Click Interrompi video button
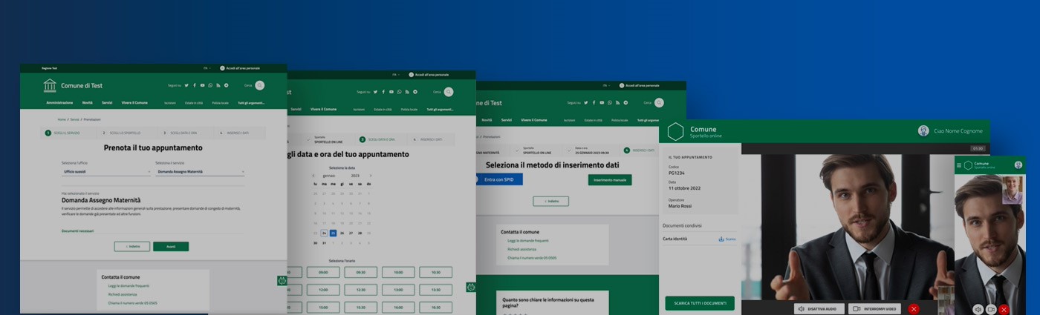This screenshot has height=315, width=1040. [x=875, y=308]
